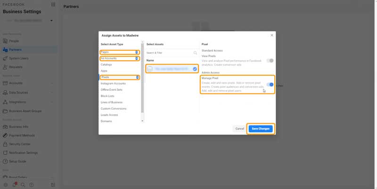Click the Requests person icon
Screen dimensions: 377x189
pos(5,67)
